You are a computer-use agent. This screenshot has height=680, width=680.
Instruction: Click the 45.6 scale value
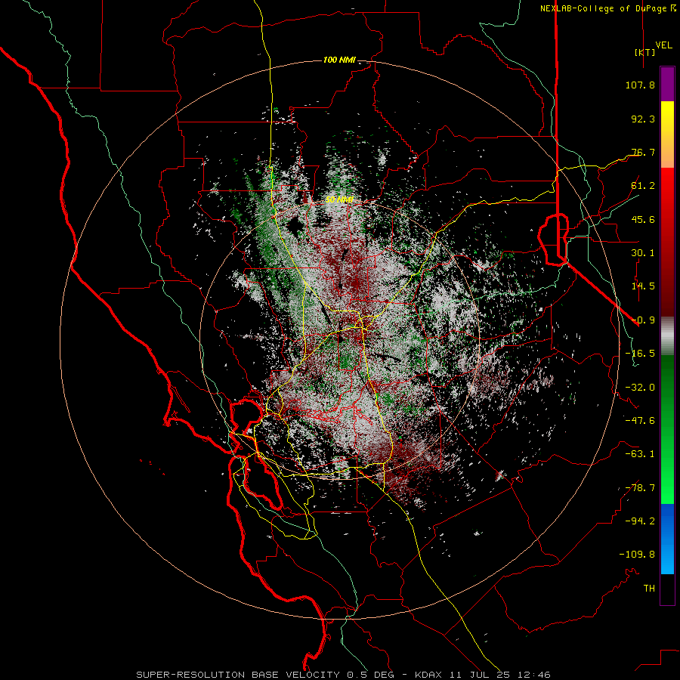[643, 219]
